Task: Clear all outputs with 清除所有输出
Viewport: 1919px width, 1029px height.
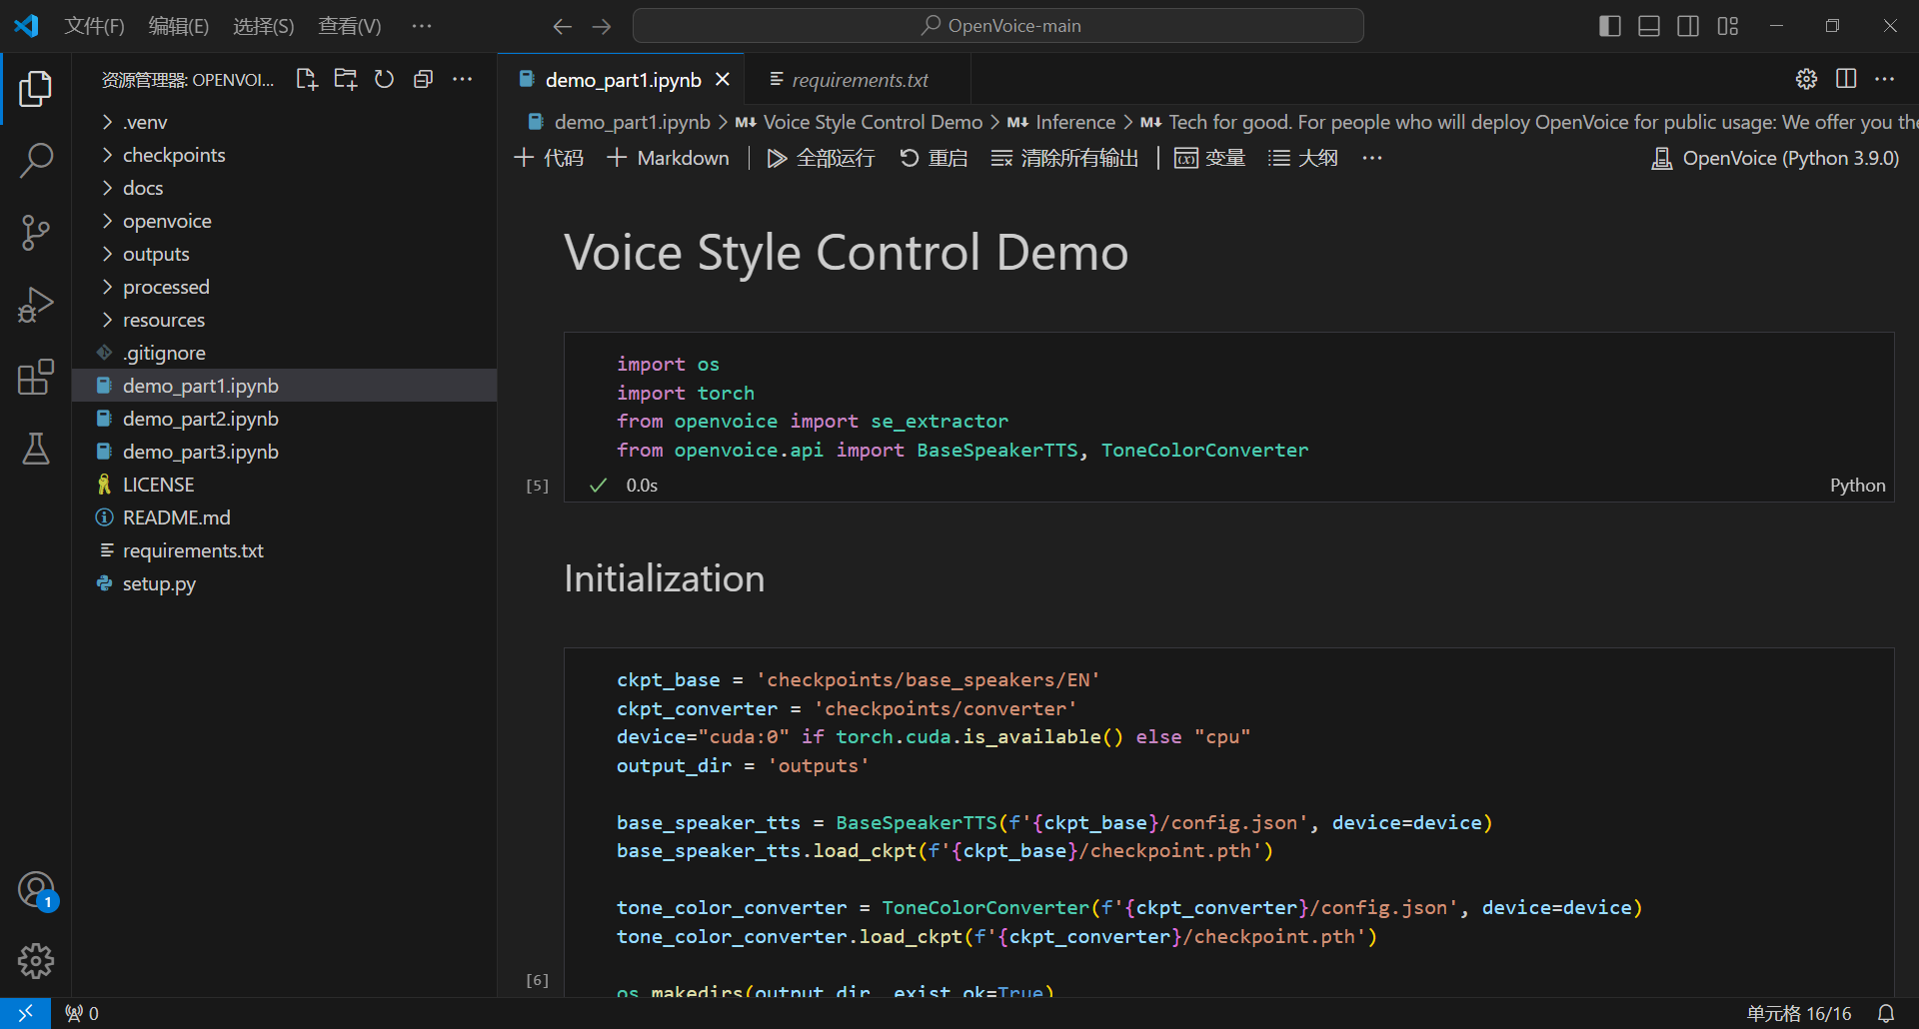Action: coord(1064,158)
